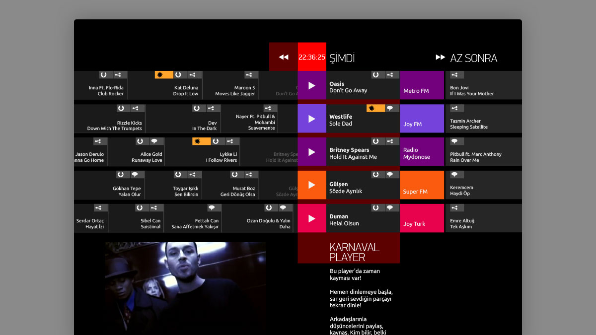Toggle the orange star on Lykke Li
Image resolution: width=596 pixels, height=335 pixels.
201,141
